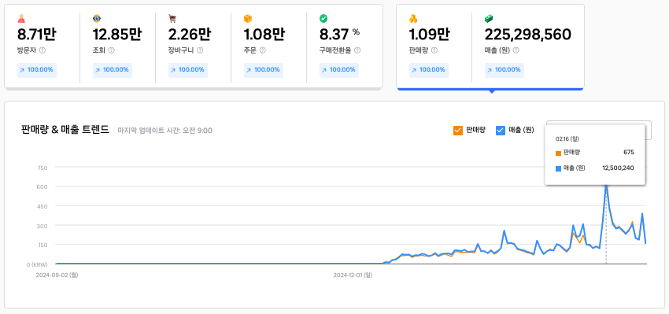Uncheck the orange 판매량 checkbox
Image resolution: width=669 pixels, height=314 pixels.
click(x=458, y=131)
